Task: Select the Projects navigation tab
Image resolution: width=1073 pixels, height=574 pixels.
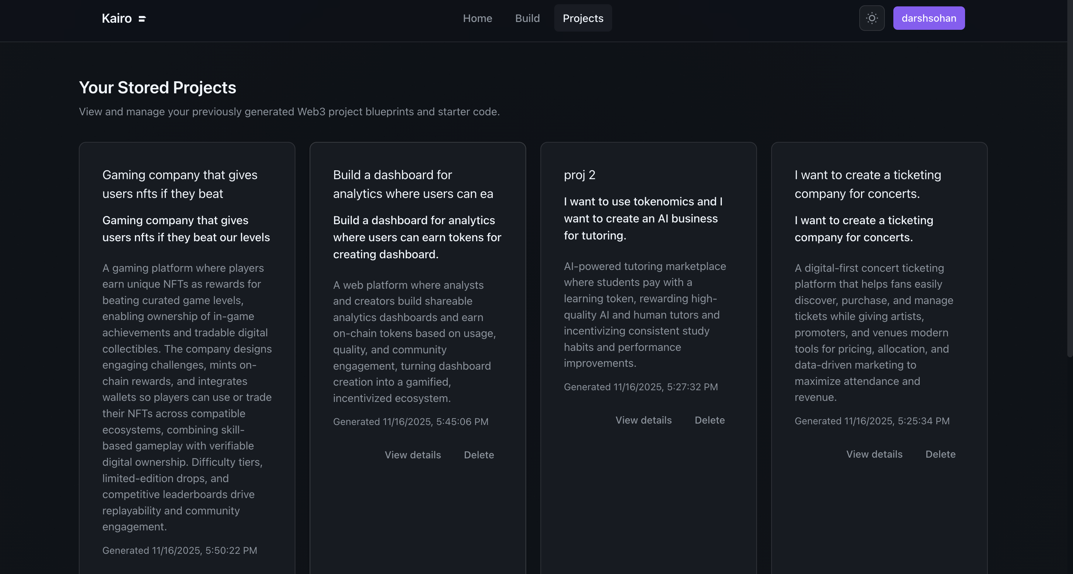Action: [x=582, y=18]
